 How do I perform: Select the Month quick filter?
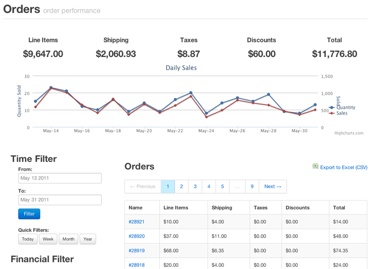pyautogui.click(x=69, y=239)
